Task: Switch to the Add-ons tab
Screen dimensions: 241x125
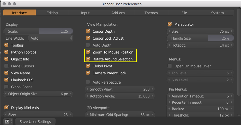Action: point(118,13)
